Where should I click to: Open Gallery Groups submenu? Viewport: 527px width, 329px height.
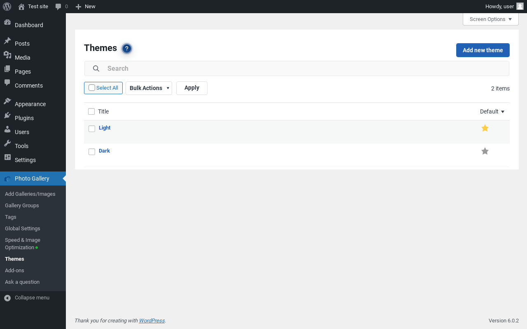[x=22, y=206]
